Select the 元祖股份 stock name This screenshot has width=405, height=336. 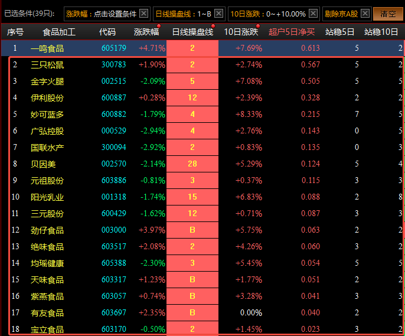(x=47, y=180)
